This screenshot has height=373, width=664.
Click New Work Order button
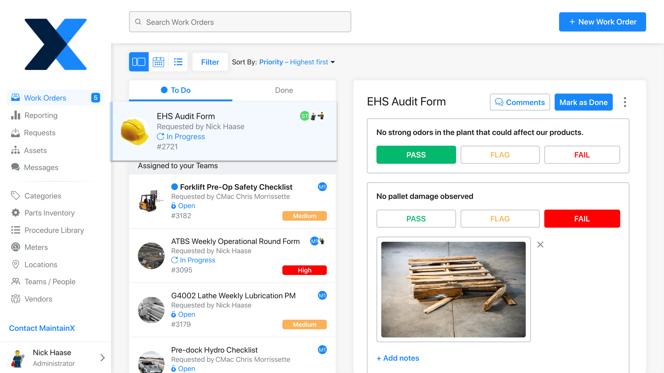(x=602, y=22)
